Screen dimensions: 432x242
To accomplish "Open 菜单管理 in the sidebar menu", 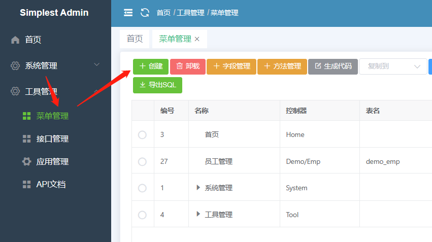I will click(x=52, y=116).
